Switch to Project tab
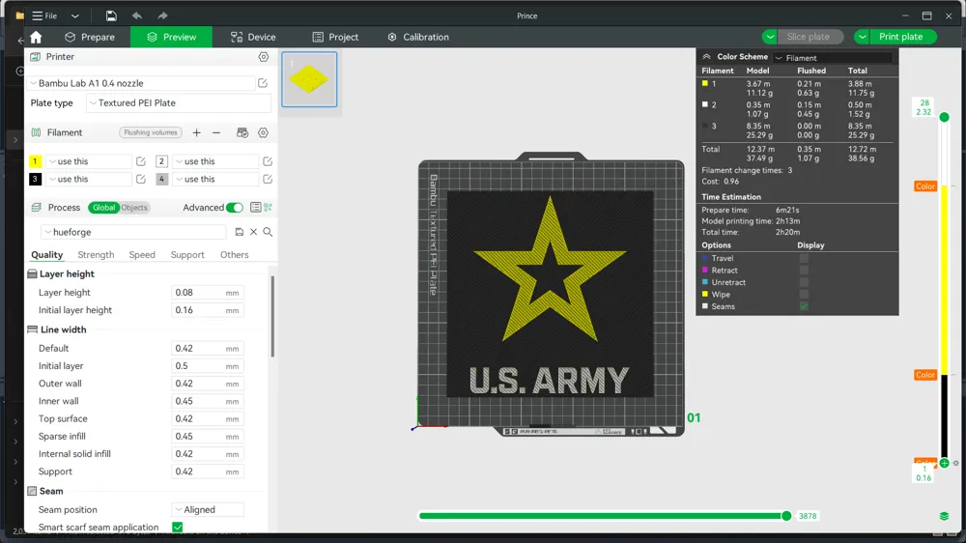 tap(336, 37)
